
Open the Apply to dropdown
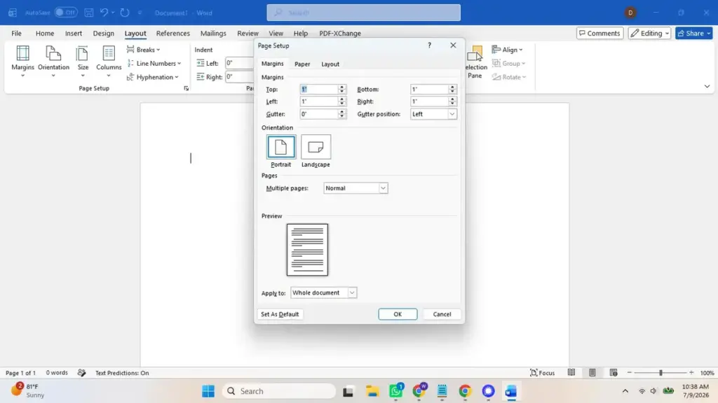[x=323, y=292]
